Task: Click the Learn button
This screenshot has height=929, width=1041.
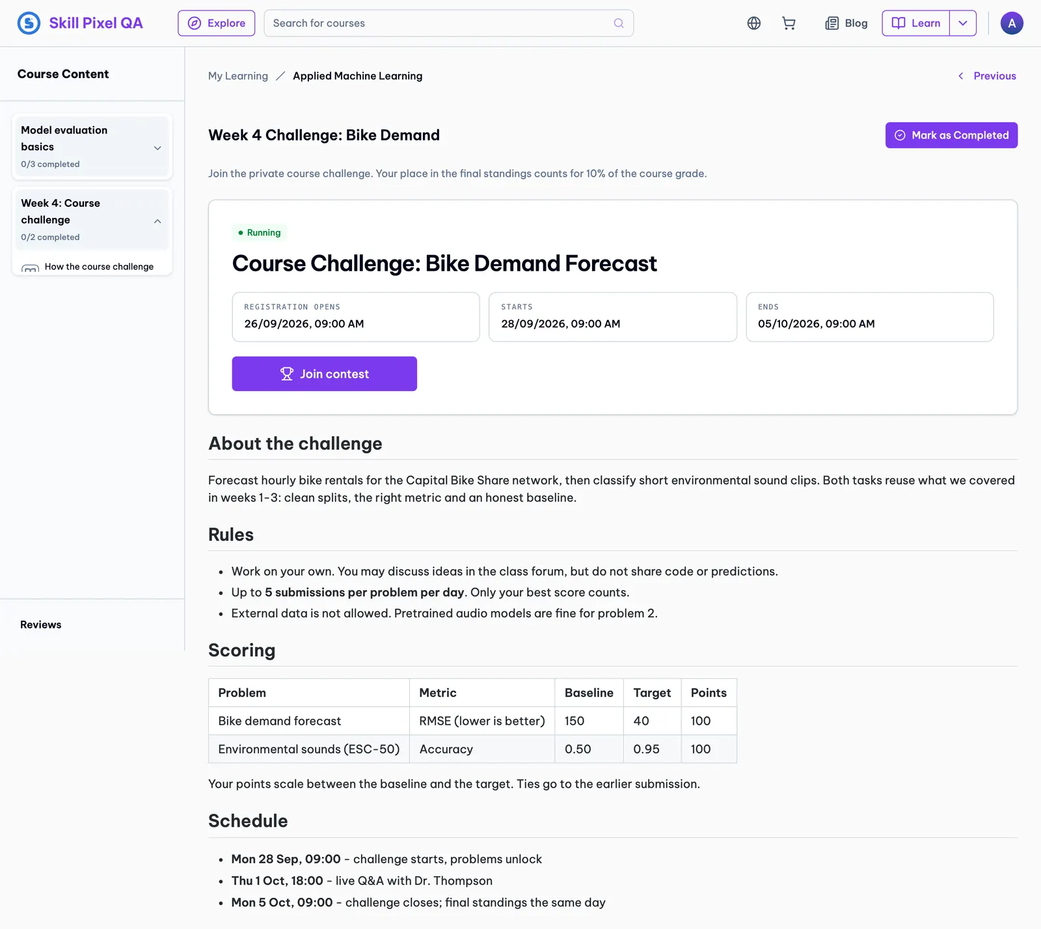Action: coord(915,23)
